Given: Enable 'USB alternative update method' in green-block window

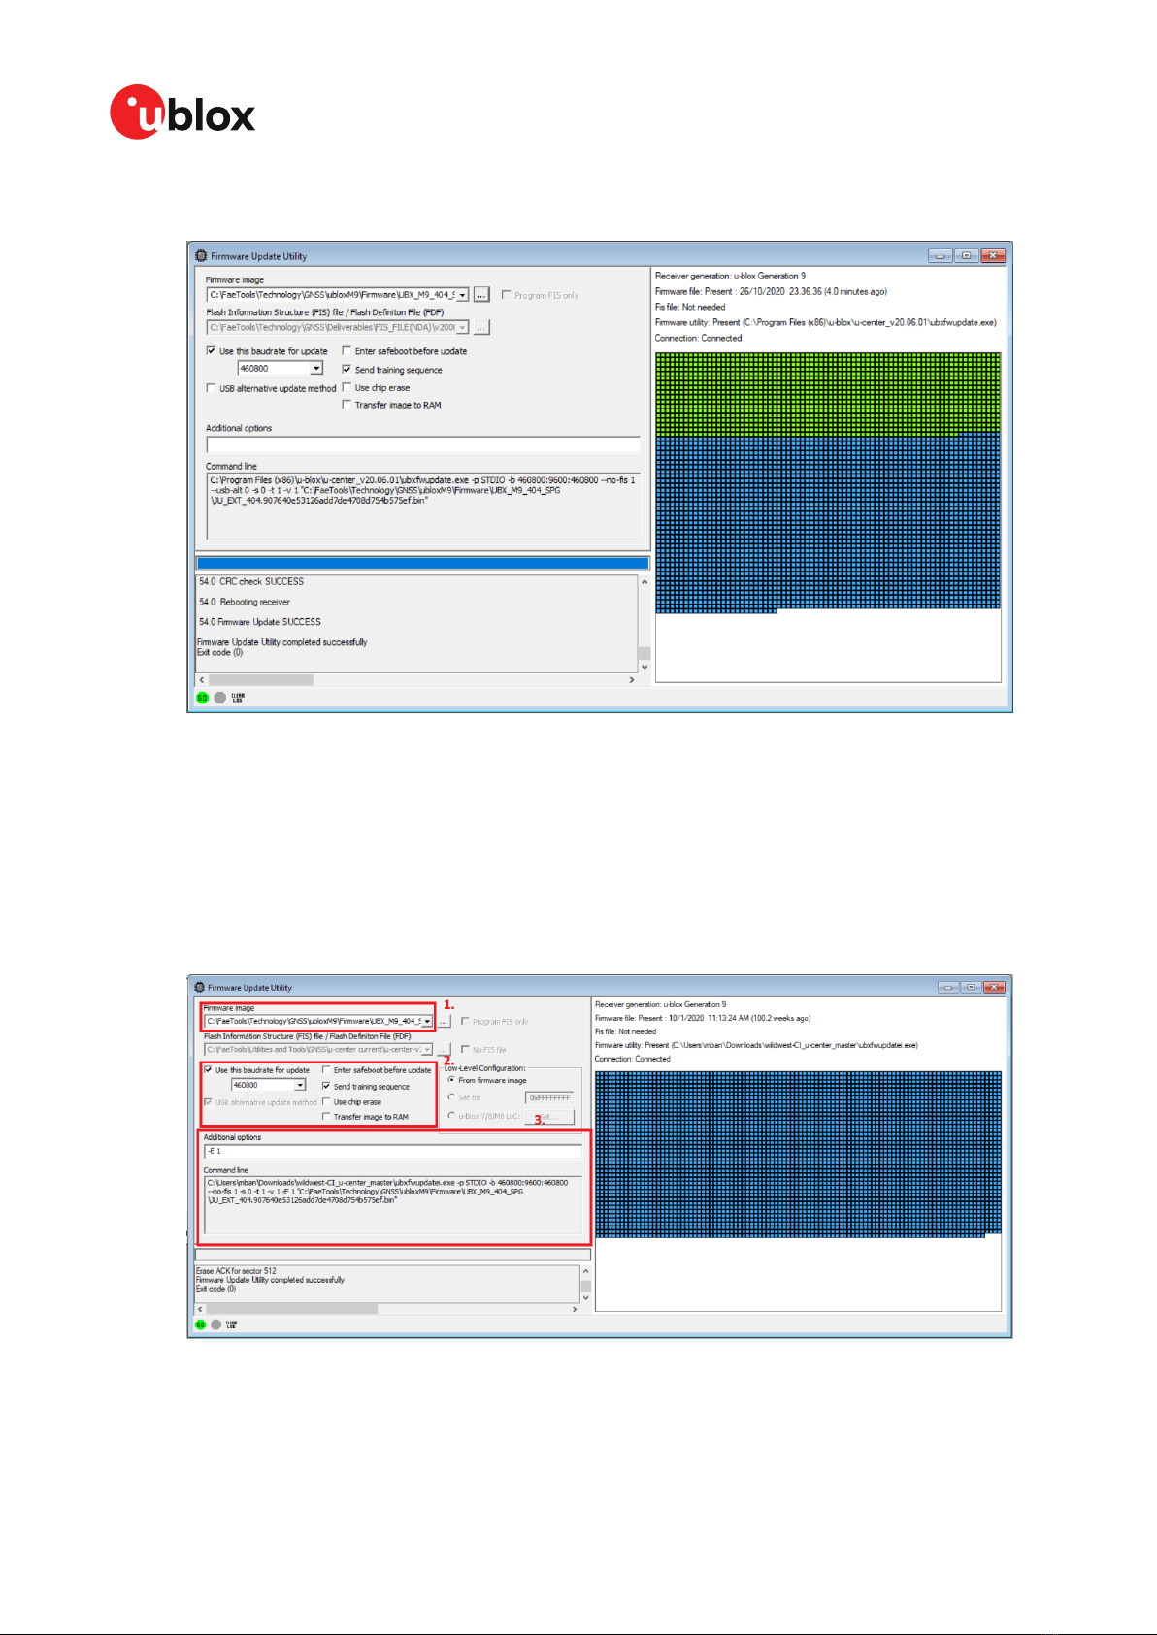Looking at the screenshot, I should coord(211,388).
